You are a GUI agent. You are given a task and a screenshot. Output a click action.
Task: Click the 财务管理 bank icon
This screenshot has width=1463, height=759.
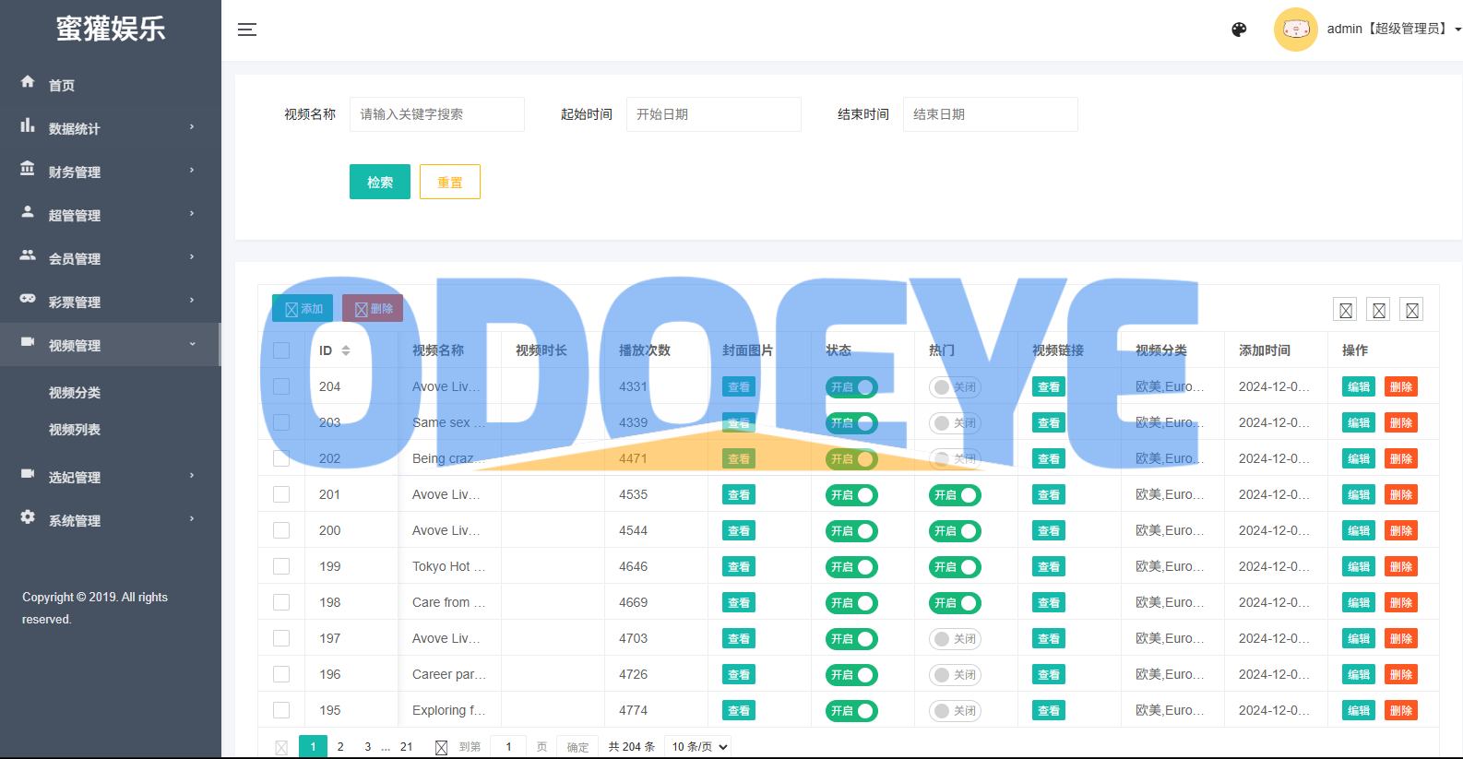pos(28,169)
